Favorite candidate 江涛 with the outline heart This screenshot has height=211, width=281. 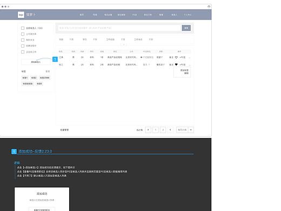[x=176, y=57]
